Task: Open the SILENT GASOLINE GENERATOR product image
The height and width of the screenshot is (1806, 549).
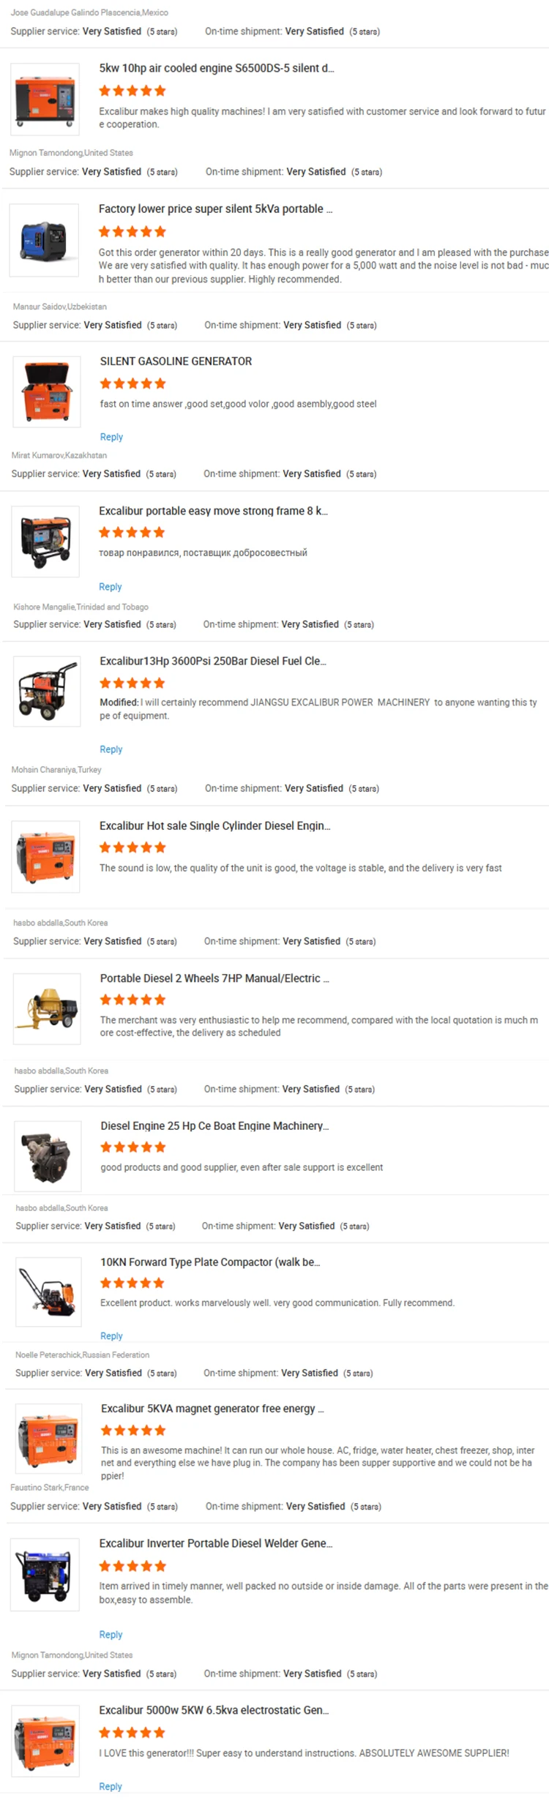Action: [46, 391]
